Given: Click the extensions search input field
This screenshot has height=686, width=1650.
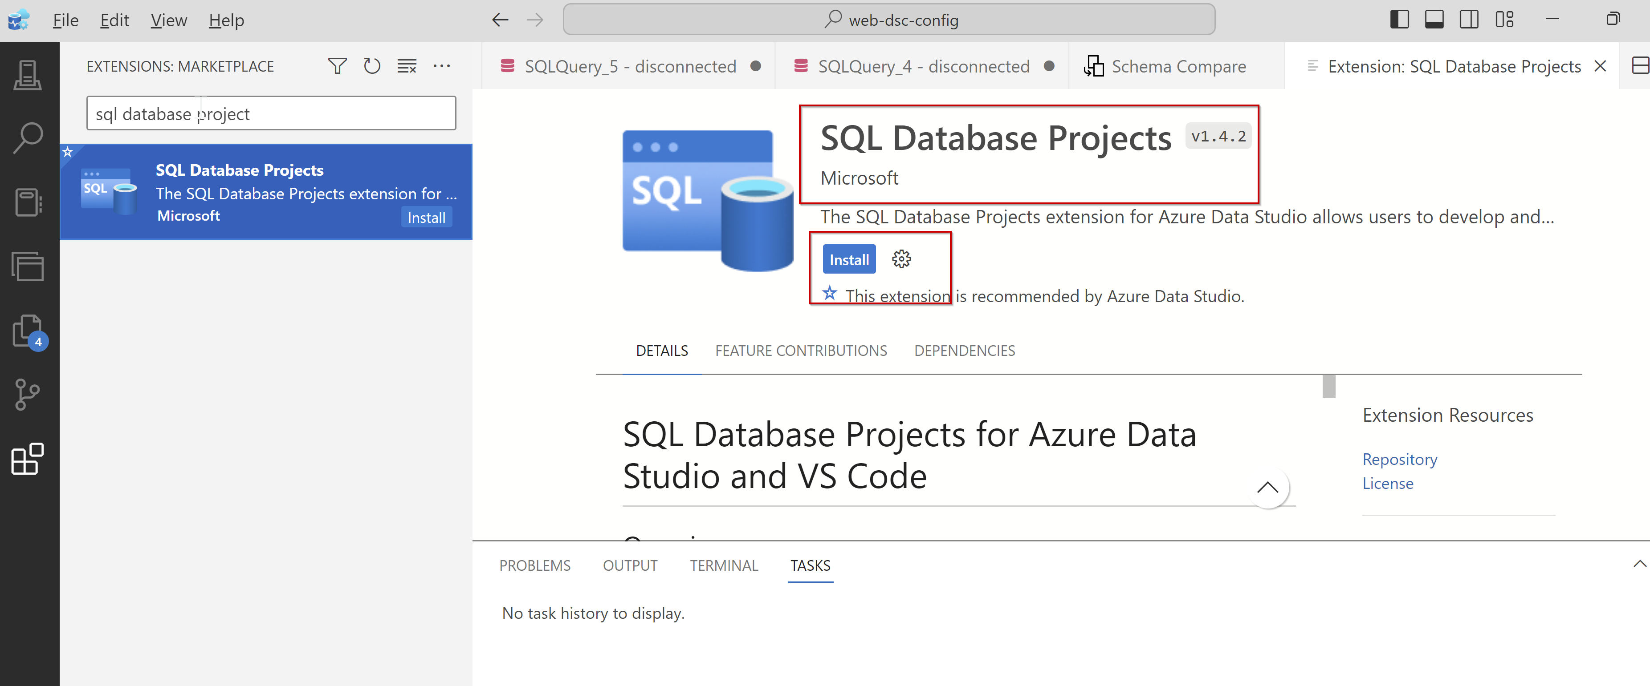Looking at the screenshot, I should [271, 113].
